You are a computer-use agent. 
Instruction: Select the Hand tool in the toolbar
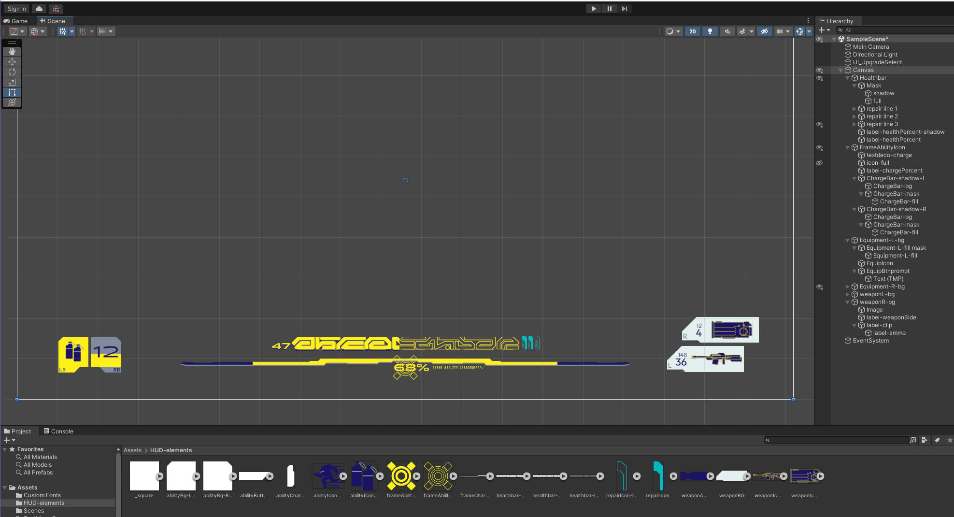(x=12, y=52)
